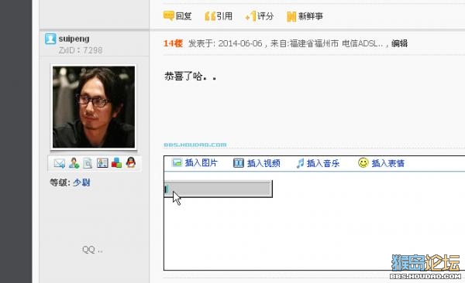465x283 pixels.
Task: Click 插入音乐 insert music
Action: tap(318, 163)
